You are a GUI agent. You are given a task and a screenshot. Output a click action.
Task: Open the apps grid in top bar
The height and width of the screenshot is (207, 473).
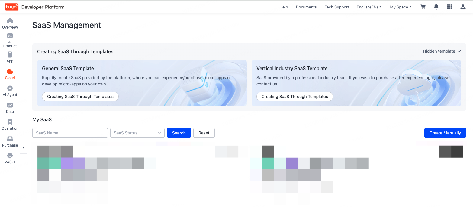[449, 7]
